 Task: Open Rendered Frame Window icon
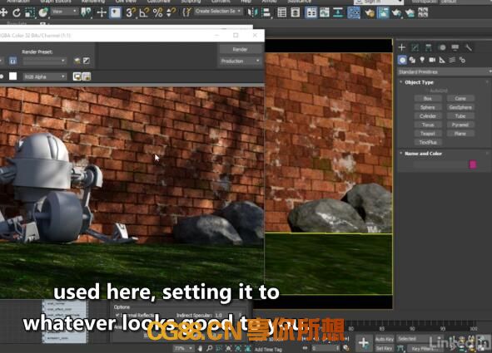coord(383,12)
